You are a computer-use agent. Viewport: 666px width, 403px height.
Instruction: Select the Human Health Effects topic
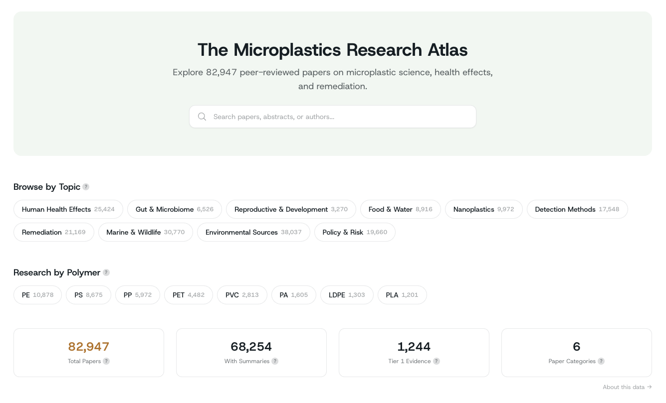[x=68, y=209]
